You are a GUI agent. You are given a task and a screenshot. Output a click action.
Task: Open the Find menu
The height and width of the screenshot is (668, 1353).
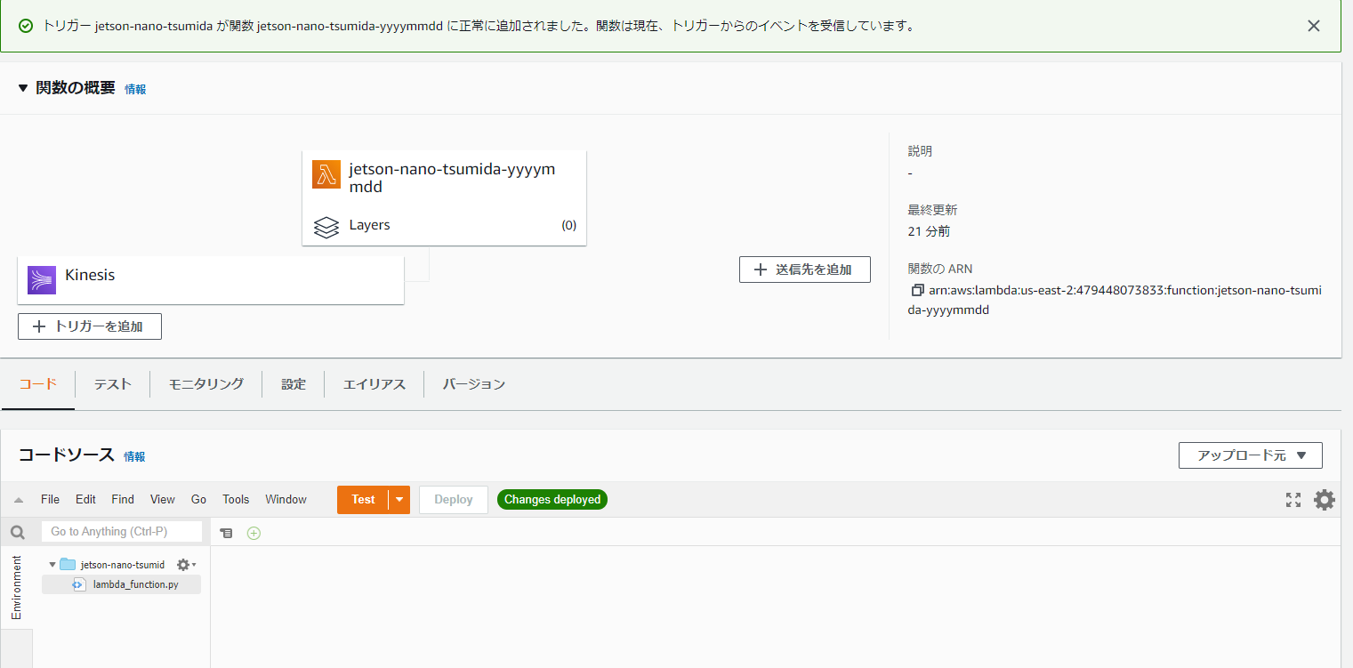[x=123, y=499]
